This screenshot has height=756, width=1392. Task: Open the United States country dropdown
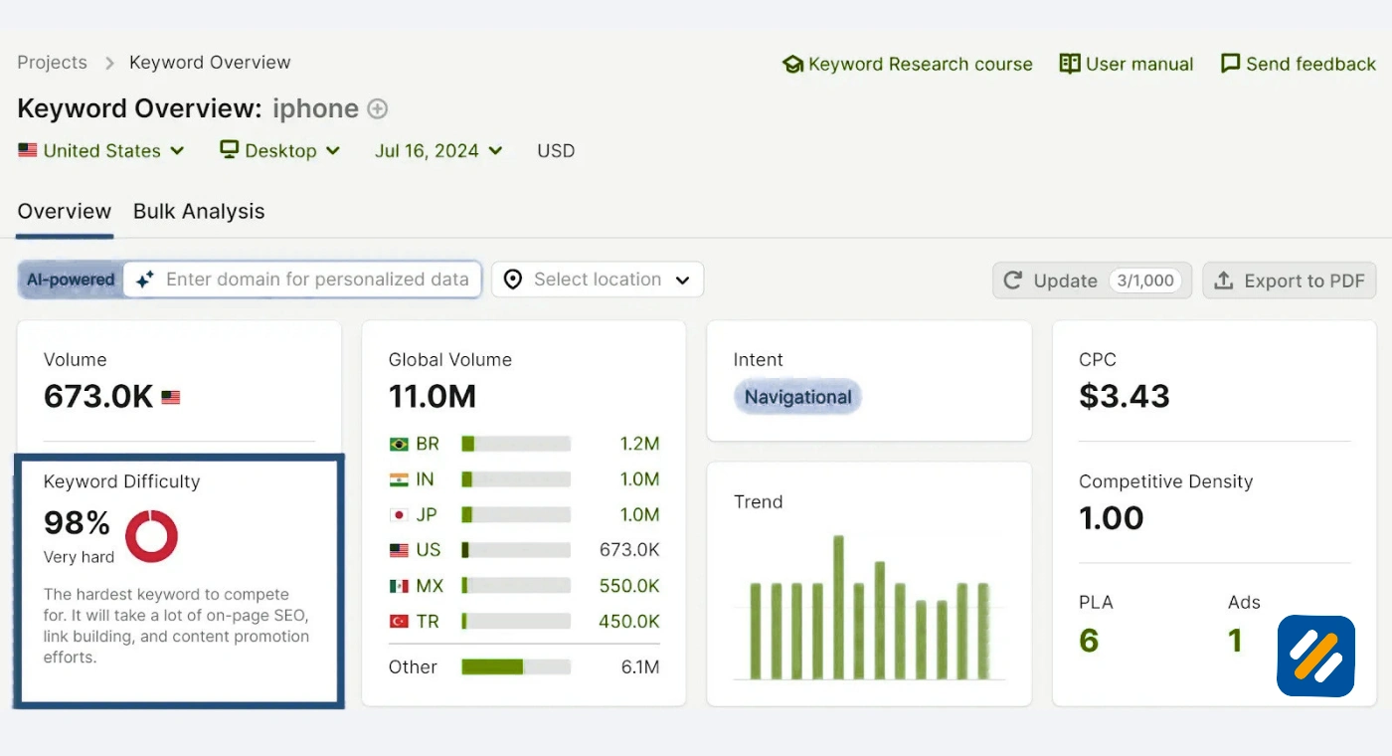pyautogui.click(x=101, y=150)
